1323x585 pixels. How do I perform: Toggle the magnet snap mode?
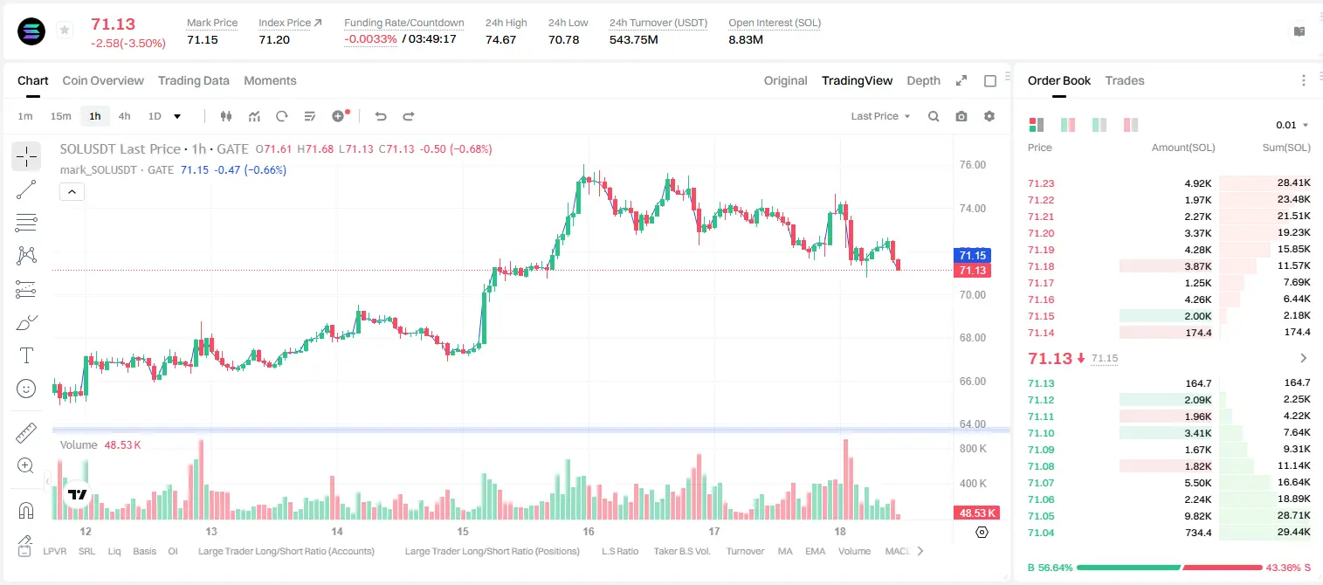click(x=26, y=510)
